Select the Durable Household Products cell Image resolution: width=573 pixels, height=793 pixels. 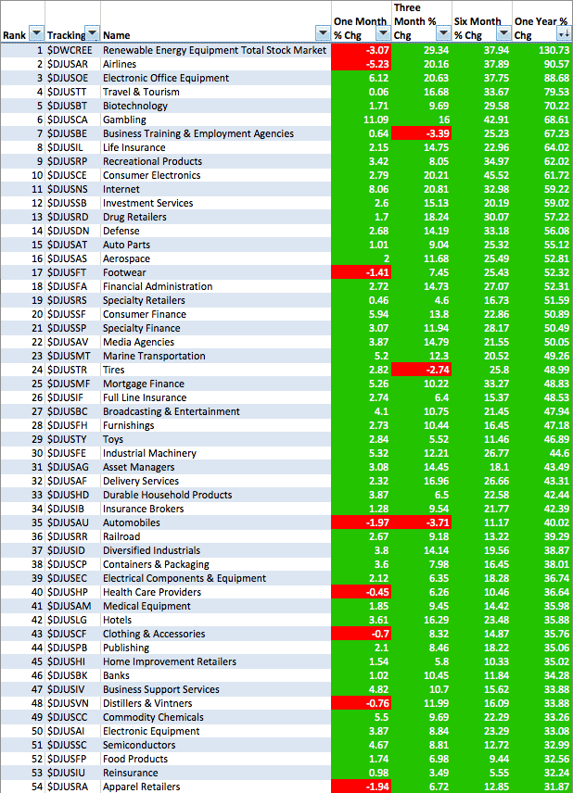tap(216, 495)
